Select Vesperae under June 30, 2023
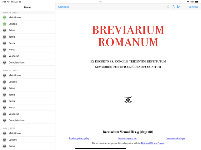 (28, 114)
